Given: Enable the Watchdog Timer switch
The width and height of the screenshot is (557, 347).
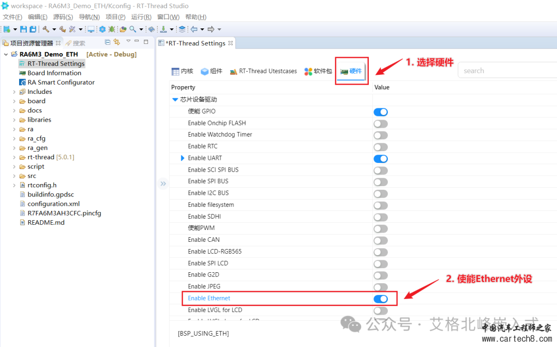Looking at the screenshot, I should (x=381, y=135).
